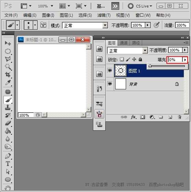Select the Blur tool
The height and width of the screenshot is (192, 191).
click(8, 139)
